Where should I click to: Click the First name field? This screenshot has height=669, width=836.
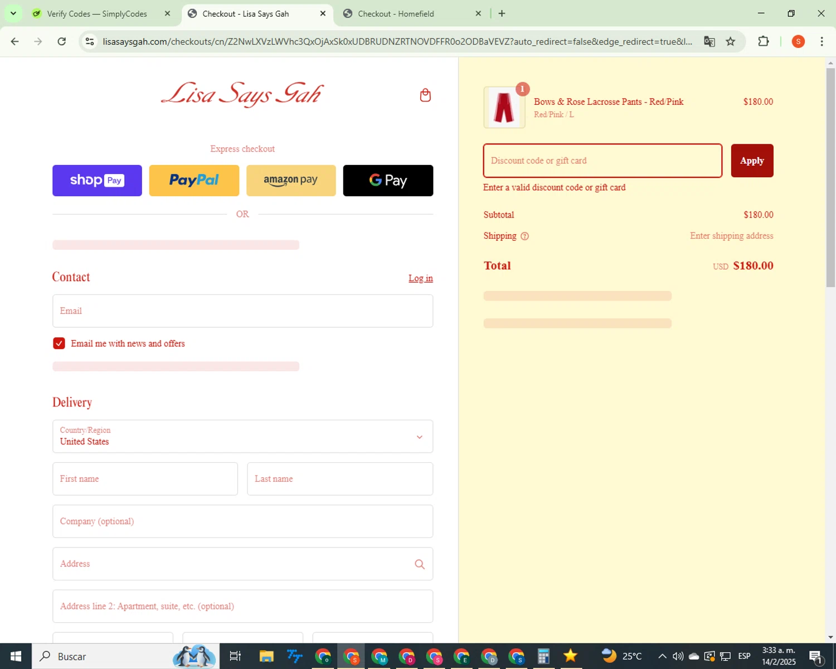click(x=145, y=479)
